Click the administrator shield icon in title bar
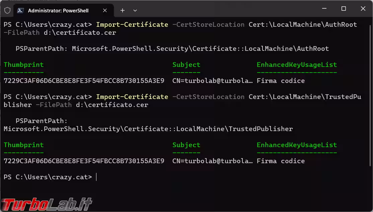 tap(7, 10)
